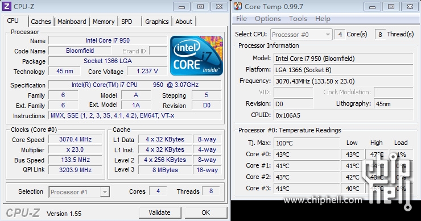This screenshot has width=421, height=221.
Task: Click the Core #1 temperature reading 41°C
Action: tap(307, 166)
